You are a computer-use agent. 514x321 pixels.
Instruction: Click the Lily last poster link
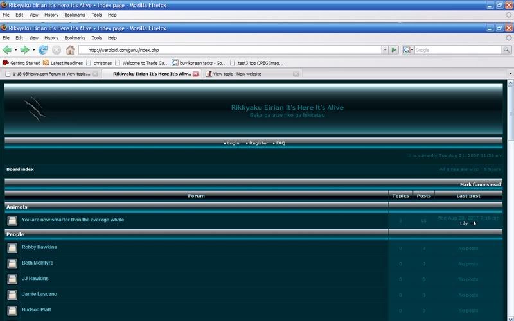[463, 223]
